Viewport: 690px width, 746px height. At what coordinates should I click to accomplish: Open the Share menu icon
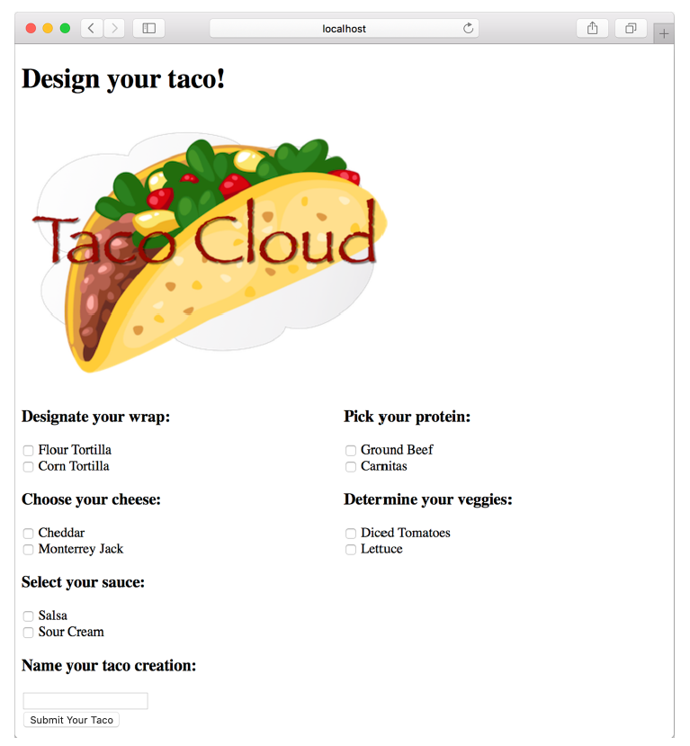coord(592,29)
